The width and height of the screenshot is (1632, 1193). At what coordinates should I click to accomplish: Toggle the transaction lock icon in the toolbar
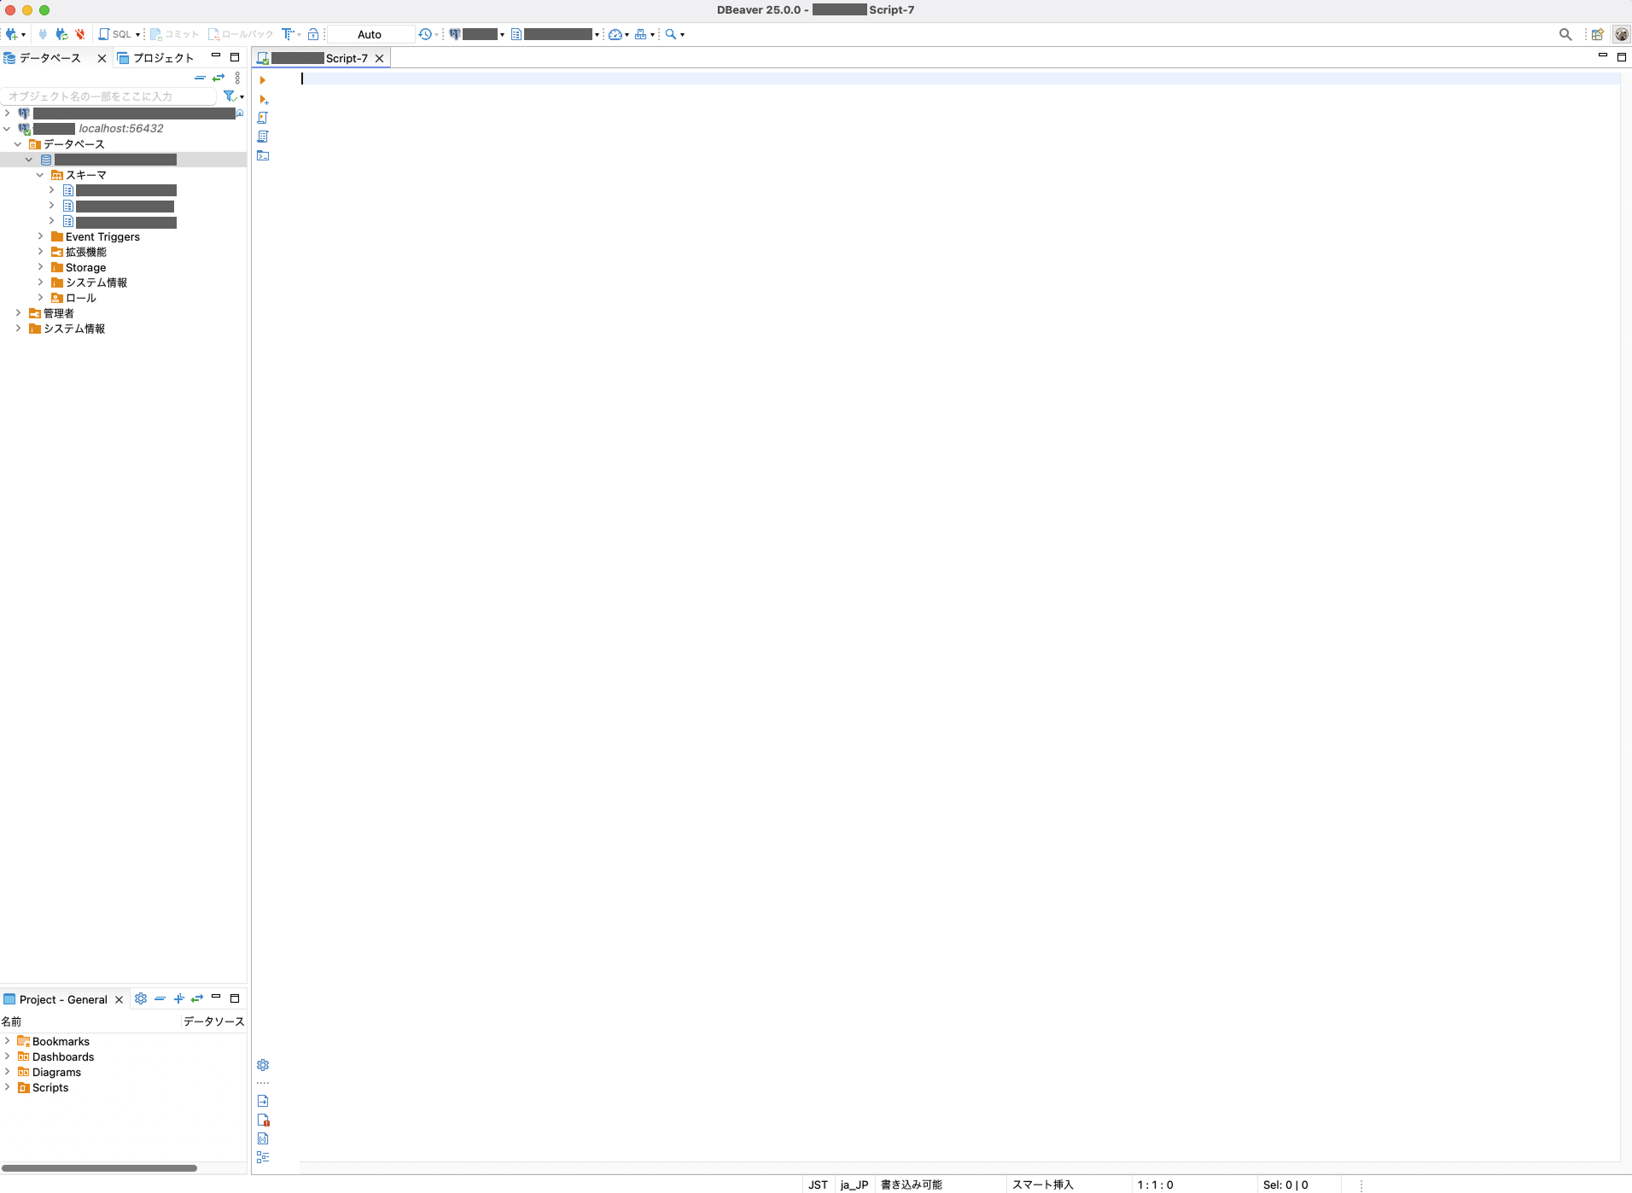[x=314, y=34]
